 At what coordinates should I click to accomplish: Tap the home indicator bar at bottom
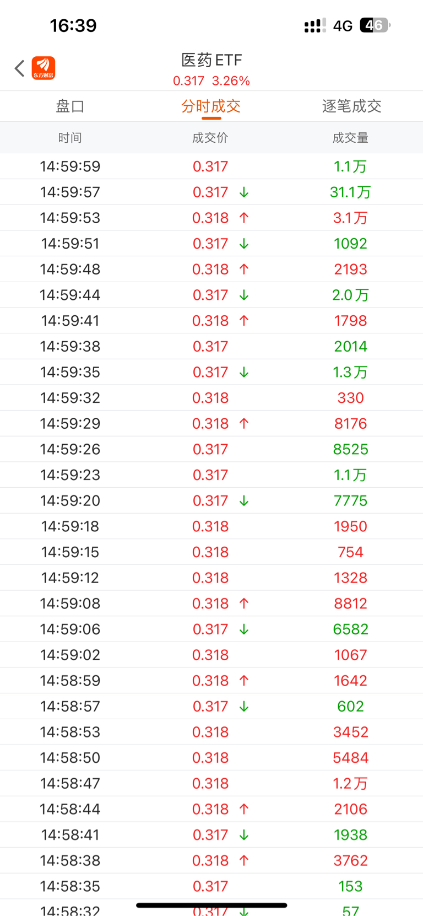(x=211, y=905)
